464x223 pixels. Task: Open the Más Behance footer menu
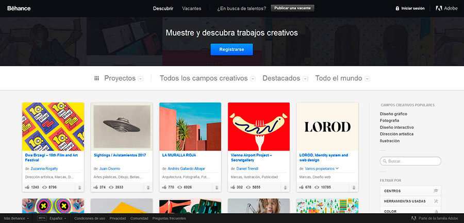pos(16,218)
